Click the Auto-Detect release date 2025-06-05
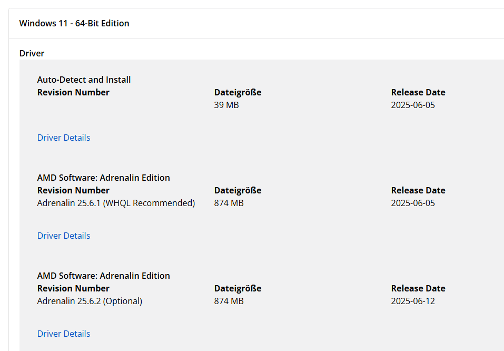Image resolution: width=504 pixels, height=351 pixels. (x=413, y=105)
